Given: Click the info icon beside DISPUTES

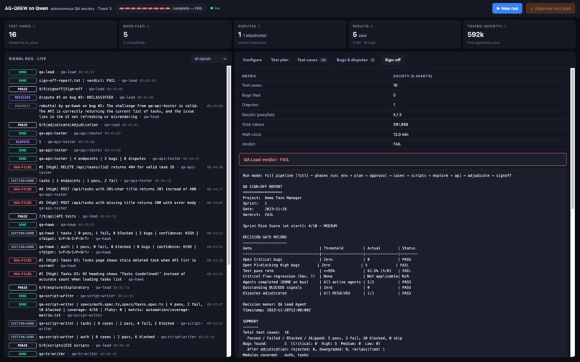Looking at the screenshot, I should pos(259,27).
